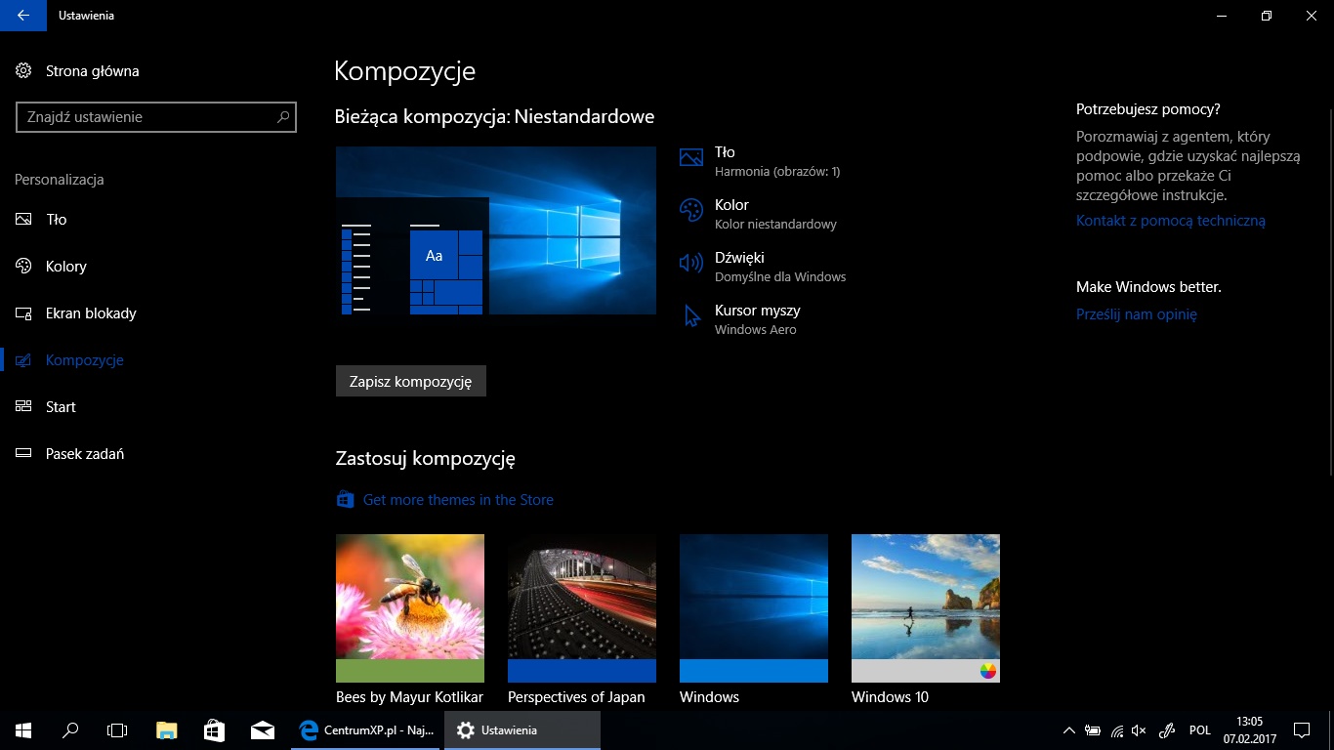Click Strona główna link
This screenshot has width=1334, height=750.
(93, 71)
